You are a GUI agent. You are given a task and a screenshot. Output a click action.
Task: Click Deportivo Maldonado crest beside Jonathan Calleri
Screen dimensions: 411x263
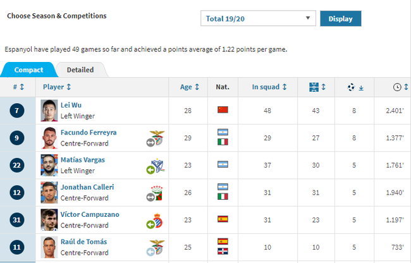click(157, 193)
